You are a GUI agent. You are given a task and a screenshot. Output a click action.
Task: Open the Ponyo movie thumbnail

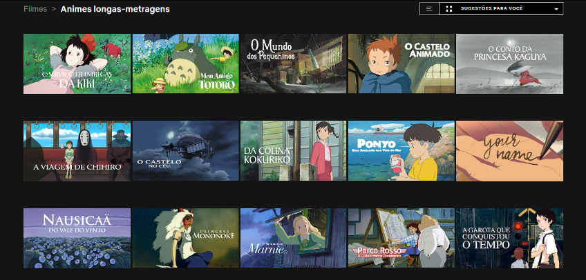[x=401, y=151]
